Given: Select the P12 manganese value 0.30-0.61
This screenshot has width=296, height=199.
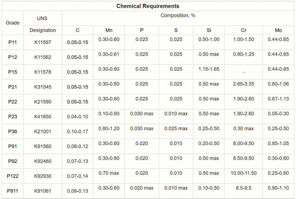Looking at the screenshot, I should pyautogui.click(x=109, y=54).
